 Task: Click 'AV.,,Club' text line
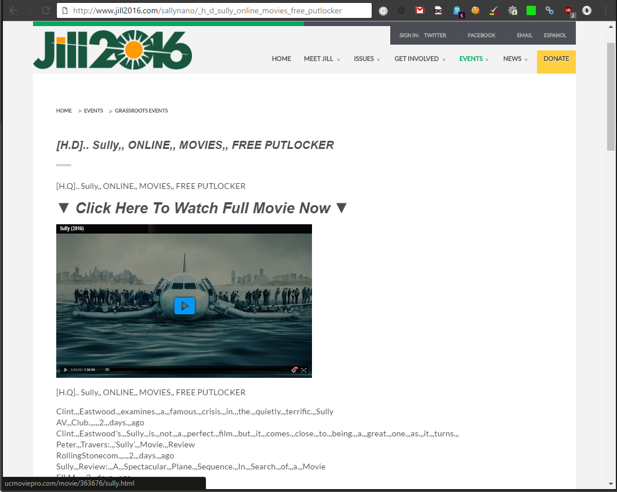click(100, 423)
